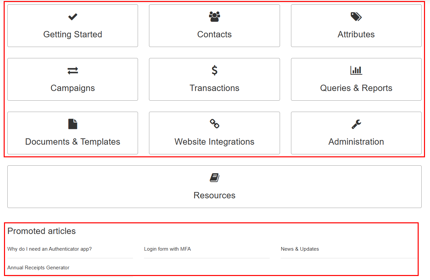Click the chain link icon above Website Integrations
The width and height of the screenshot is (430, 280).
pyautogui.click(x=214, y=124)
